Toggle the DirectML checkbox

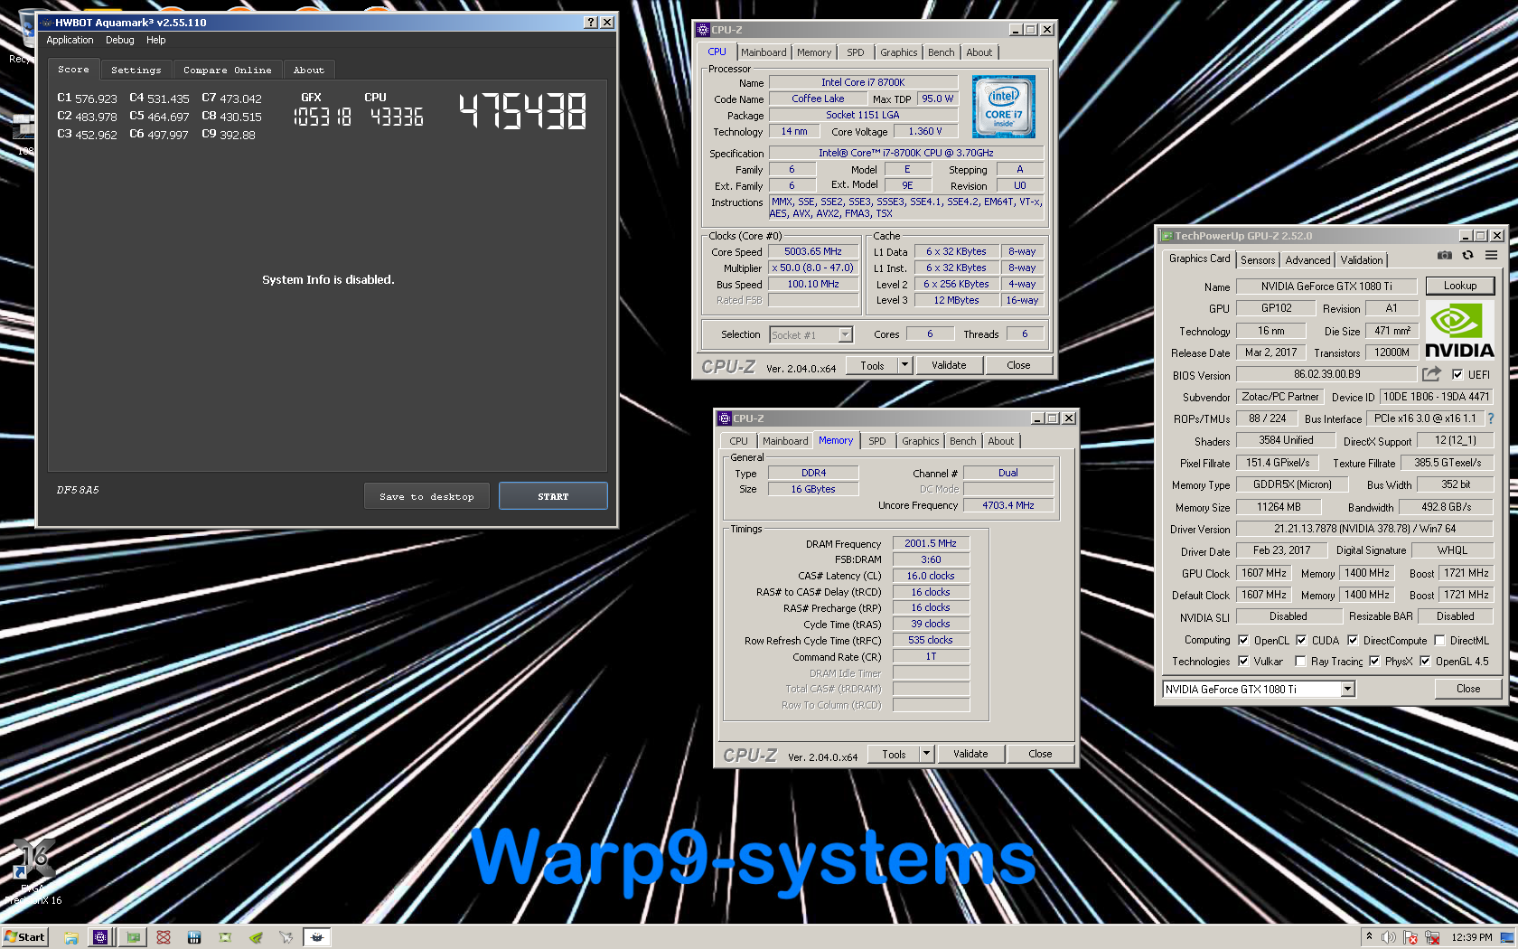pyautogui.click(x=1439, y=640)
